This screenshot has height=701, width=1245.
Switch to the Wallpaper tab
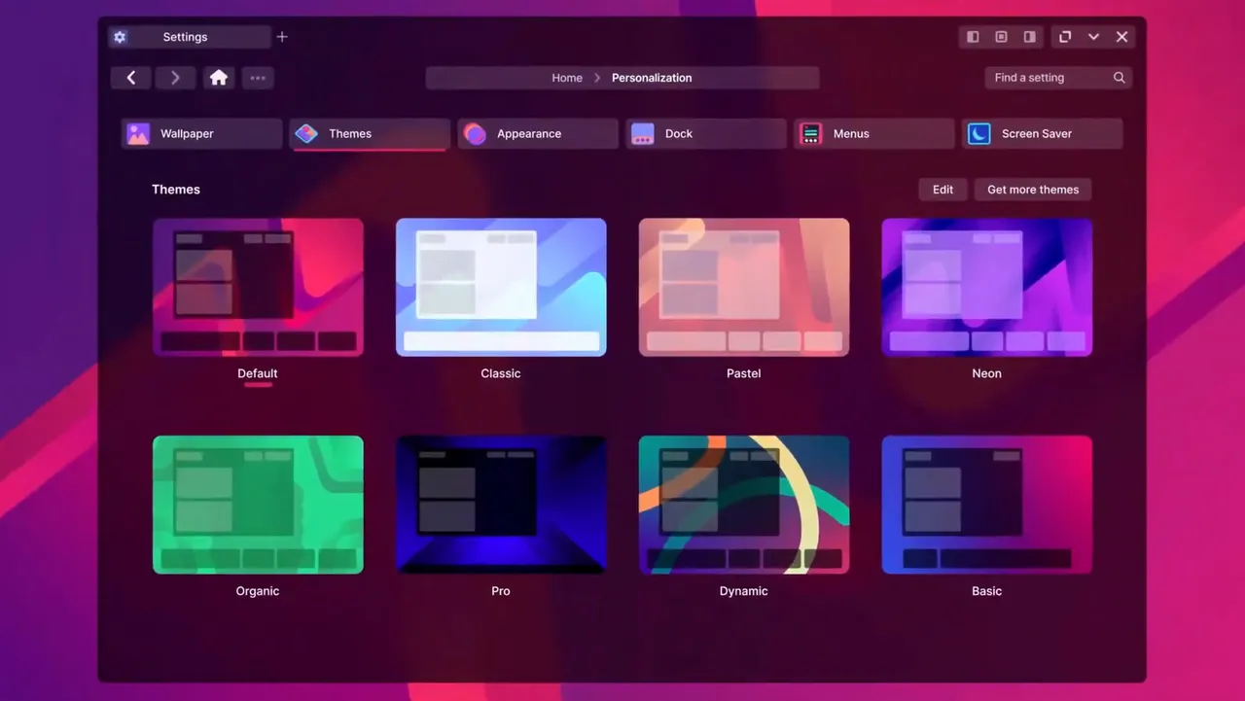(201, 134)
